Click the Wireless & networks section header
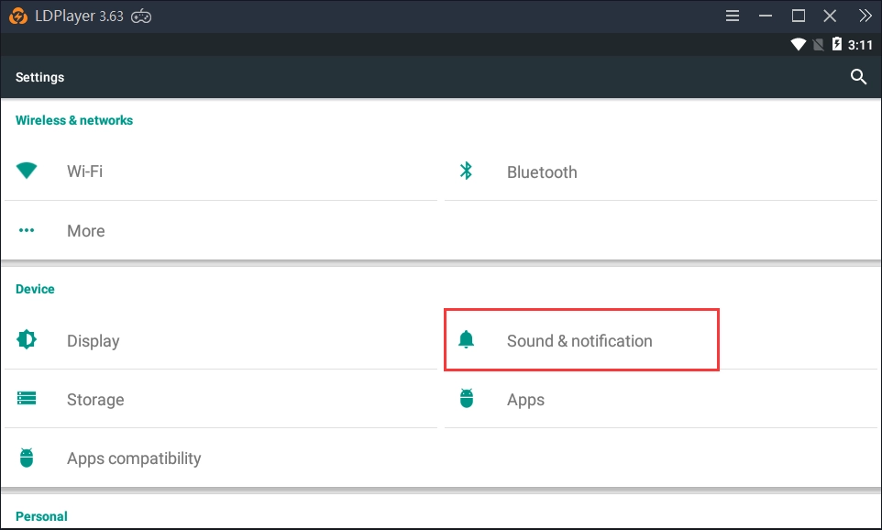This screenshot has width=882, height=530. 74,120
